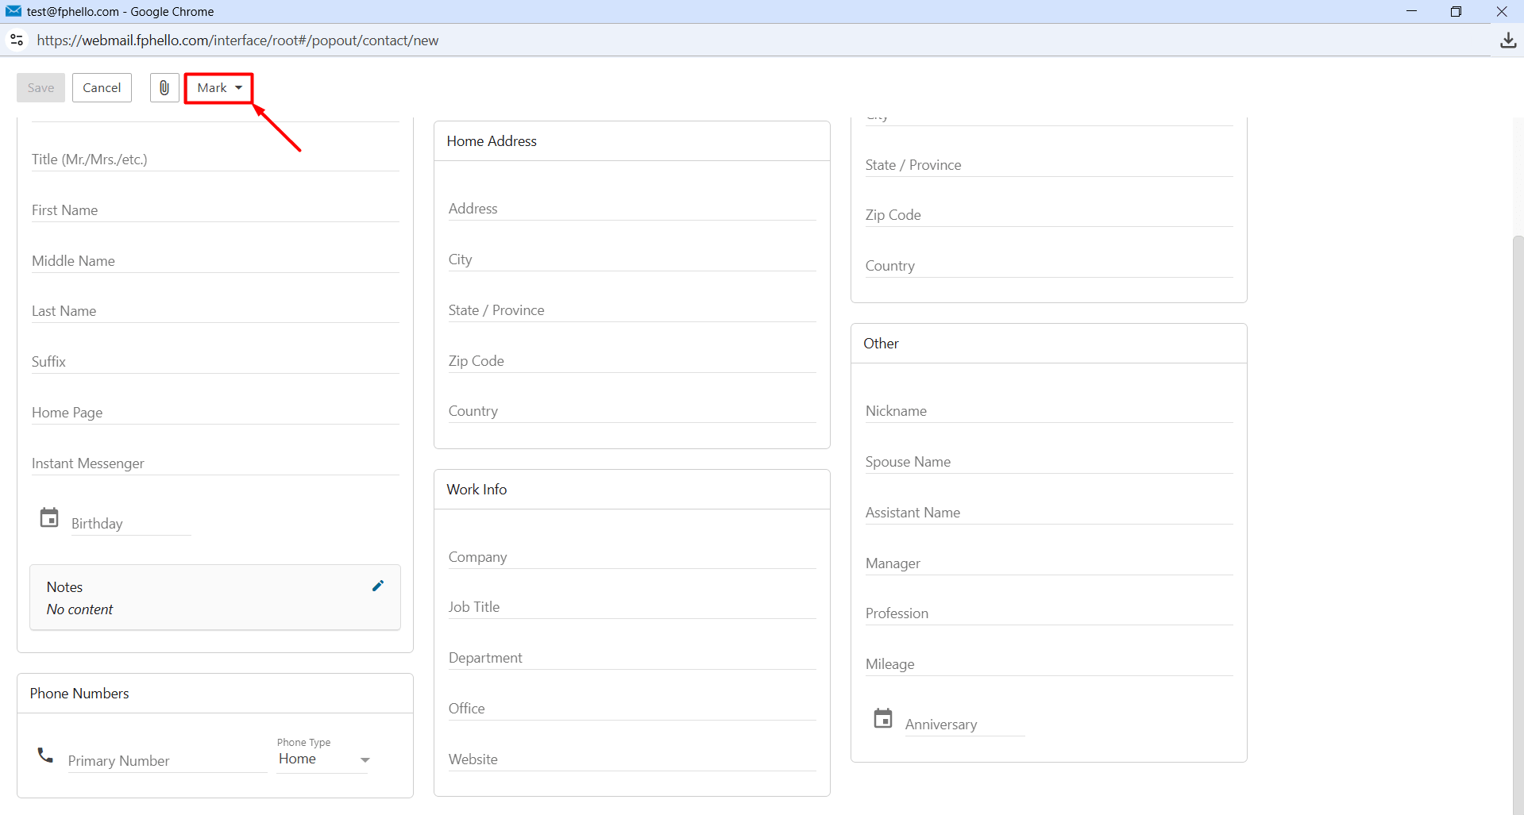This screenshot has width=1524, height=815.
Task: Click the Work Info section header
Action: (632, 490)
